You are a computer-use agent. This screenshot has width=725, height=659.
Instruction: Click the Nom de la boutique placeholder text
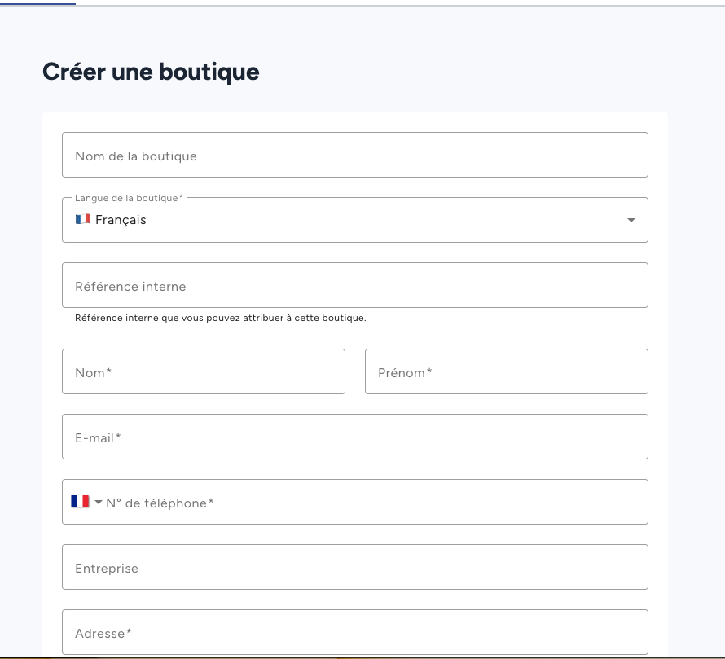[136, 156]
